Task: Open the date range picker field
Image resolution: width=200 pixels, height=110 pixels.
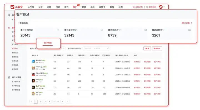Action: coord(96,48)
